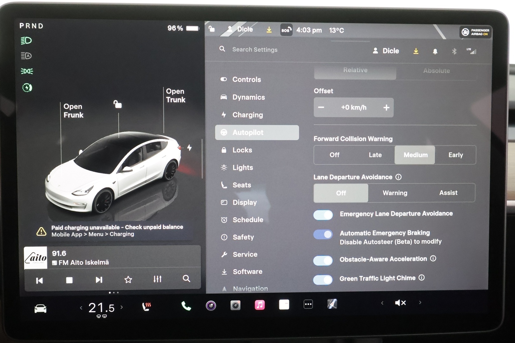The height and width of the screenshot is (343, 515).
Task: Set Forward Collision Warning to Off
Action: point(334,155)
